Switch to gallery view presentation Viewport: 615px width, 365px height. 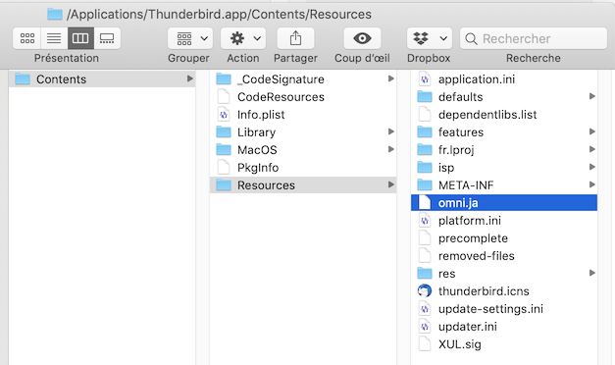pyautogui.click(x=107, y=38)
